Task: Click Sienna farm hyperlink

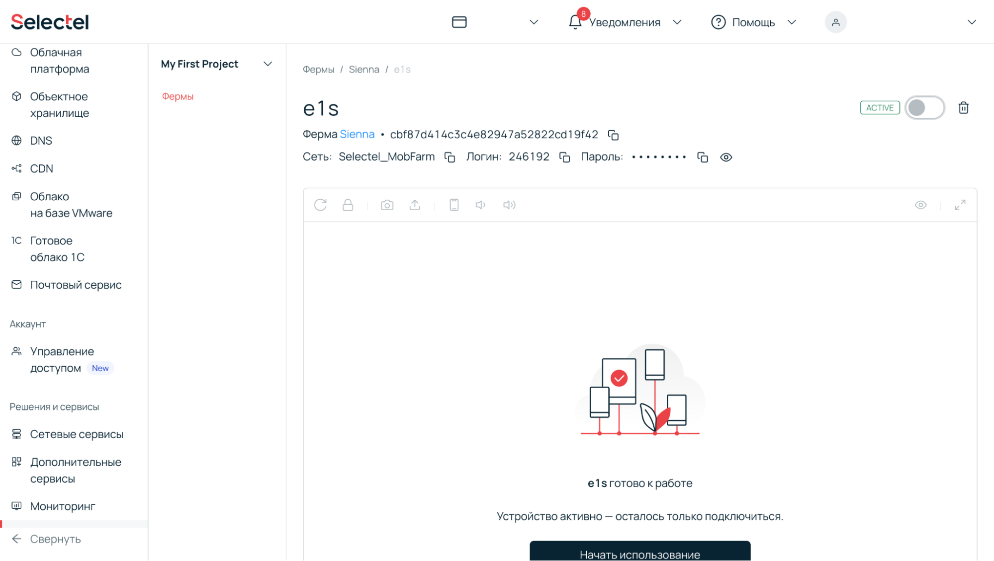Action: coord(357,135)
